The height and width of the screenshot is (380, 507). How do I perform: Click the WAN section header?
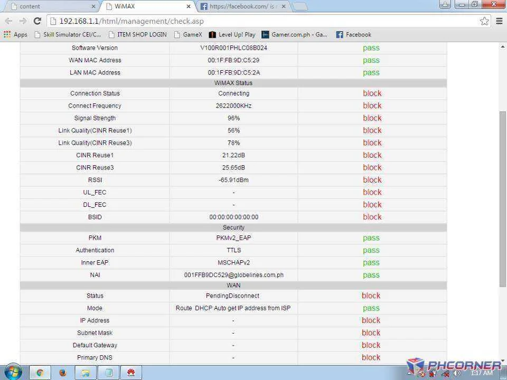click(x=233, y=286)
